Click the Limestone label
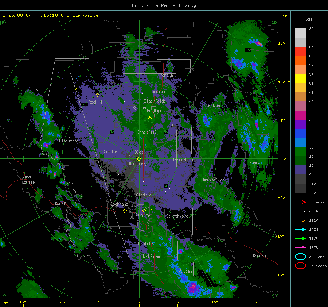This screenshot has height=307, width=328. tap(69, 141)
